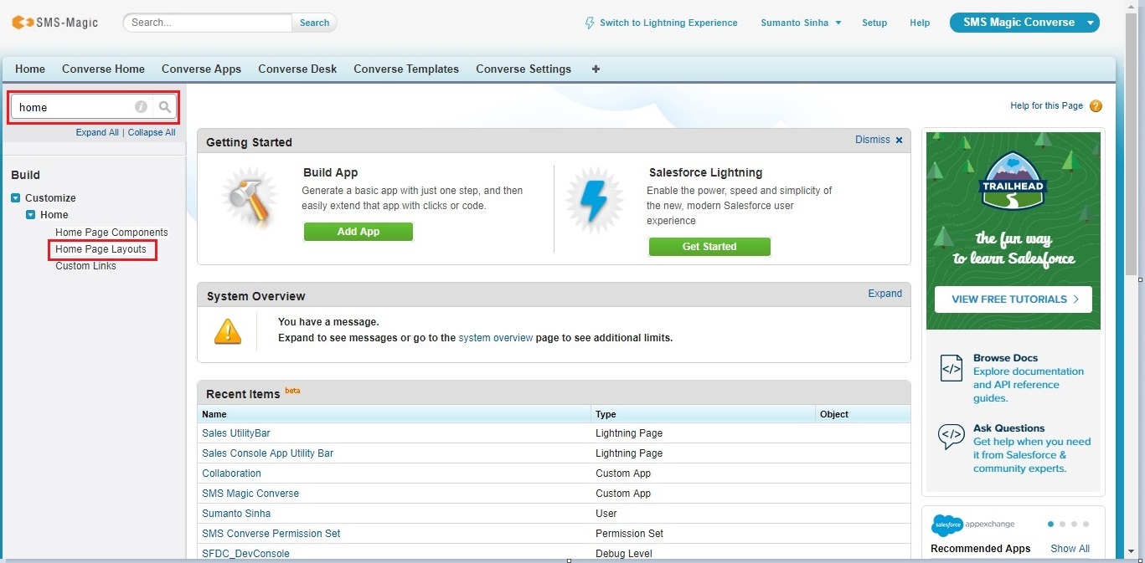Click the Ask Questions chat icon

(x=952, y=436)
